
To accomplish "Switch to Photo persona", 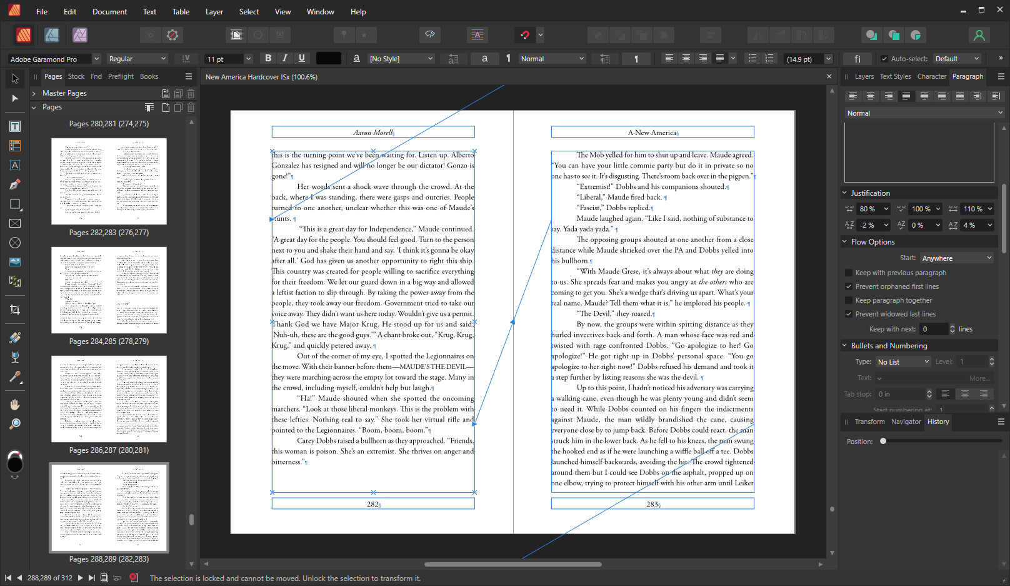I will point(80,35).
